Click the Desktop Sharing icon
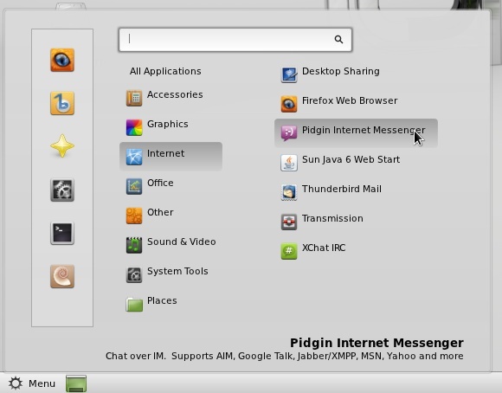502x393 pixels. pos(289,74)
